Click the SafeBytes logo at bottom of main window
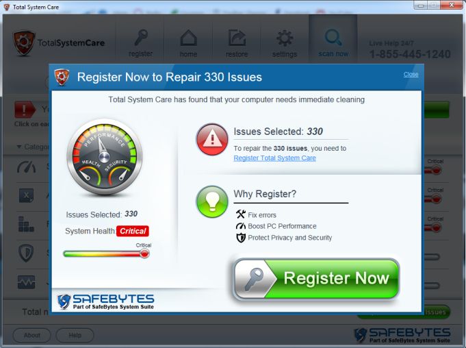Image resolution: width=466 pixels, height=348 pixels. [402, 335]
